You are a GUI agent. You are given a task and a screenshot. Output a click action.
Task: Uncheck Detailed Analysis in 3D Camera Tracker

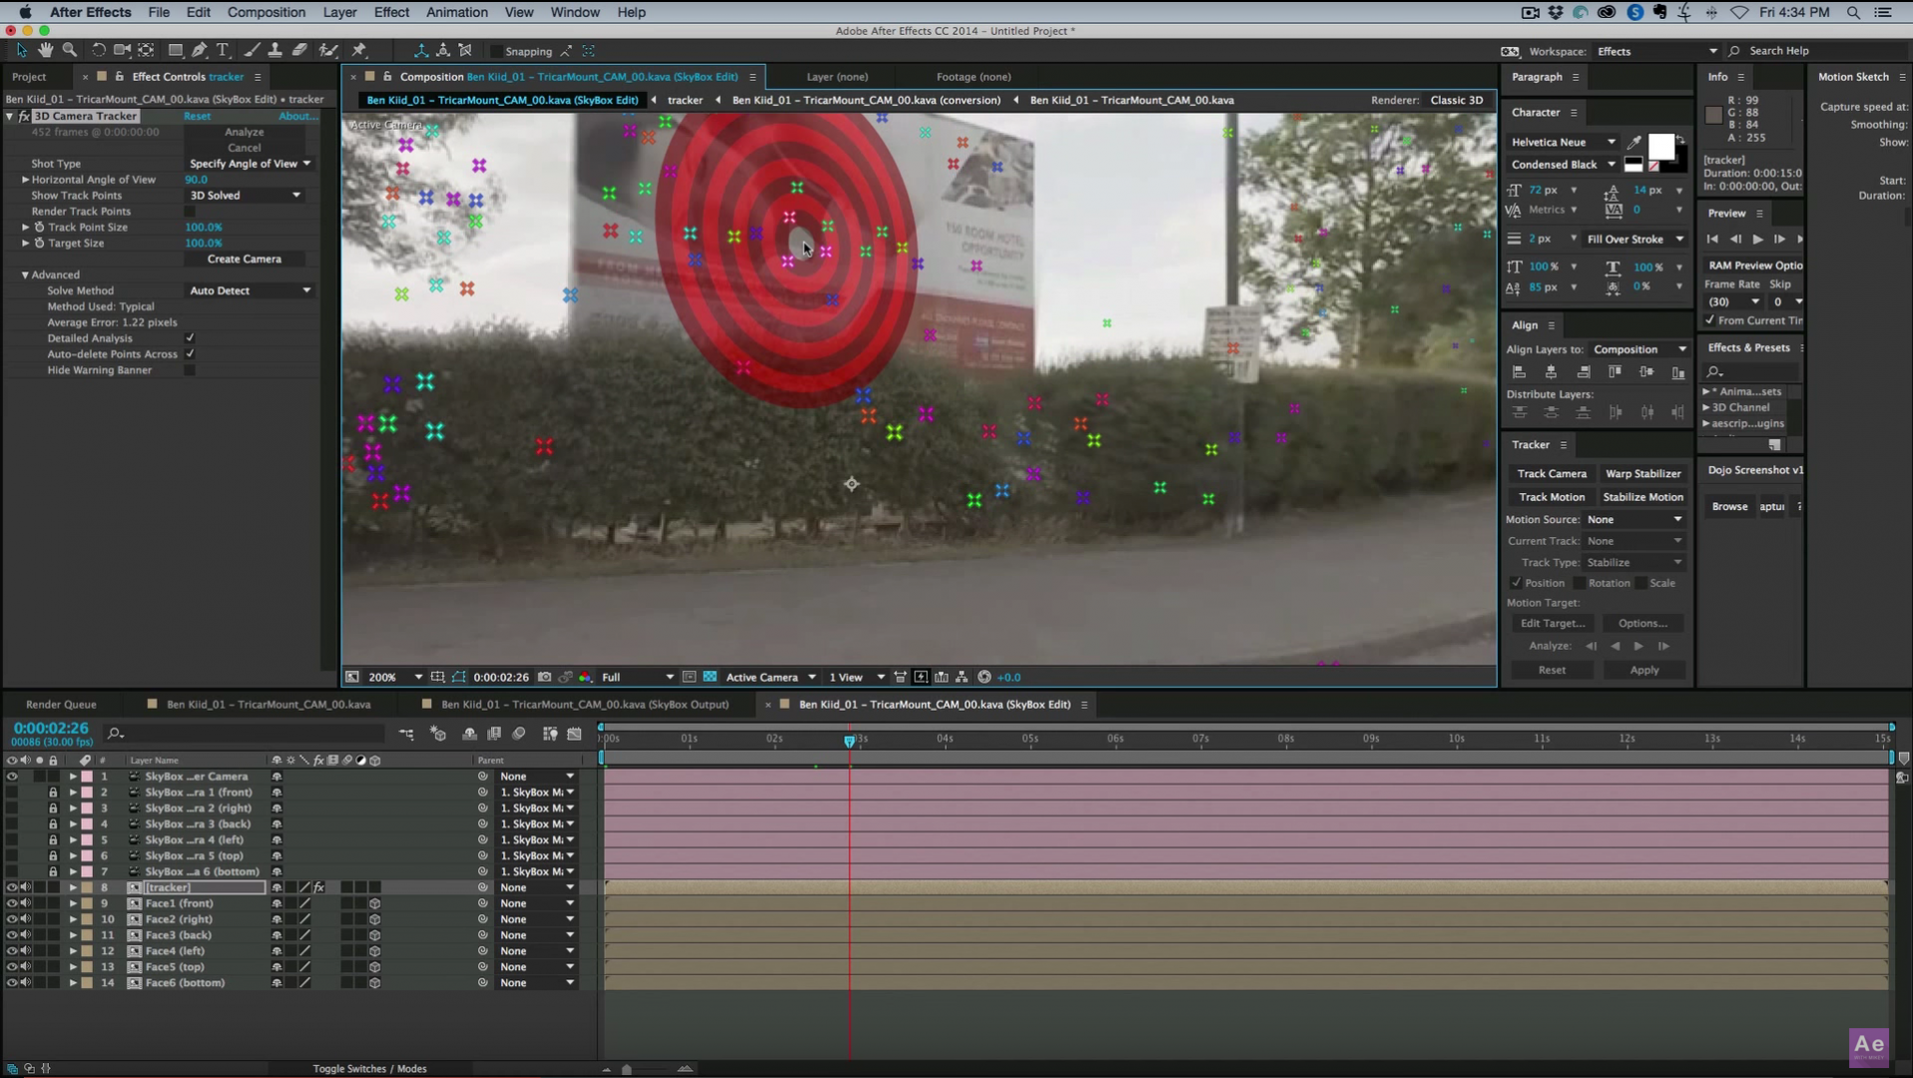(x=190, y=338)
